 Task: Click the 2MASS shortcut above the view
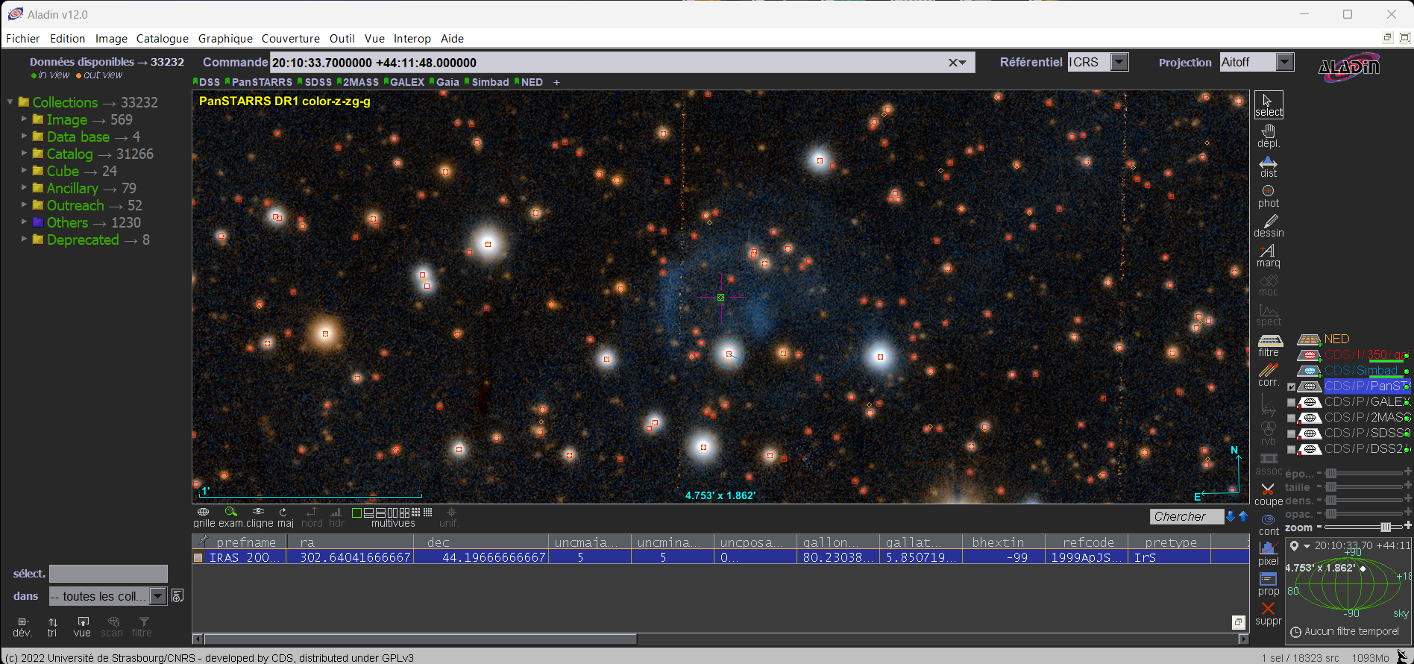coord(360,82)
